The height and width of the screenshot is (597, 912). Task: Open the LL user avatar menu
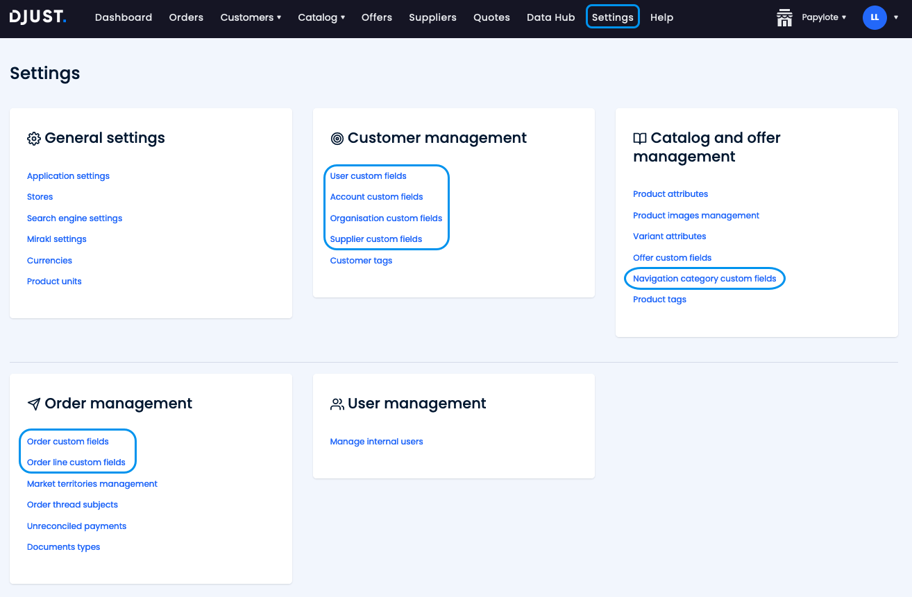coord(875,17)
